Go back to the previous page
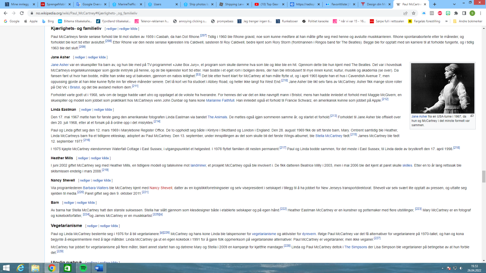Image resolution: width=486 pixels, height=273 pixels. pos(5,13)
